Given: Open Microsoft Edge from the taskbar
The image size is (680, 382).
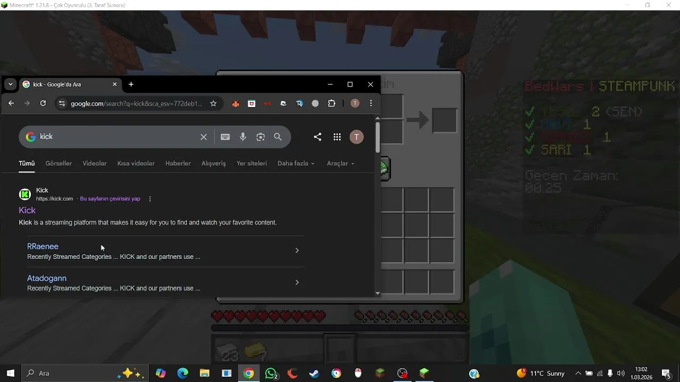Looking at the screenshot, I should coord(183,374).
